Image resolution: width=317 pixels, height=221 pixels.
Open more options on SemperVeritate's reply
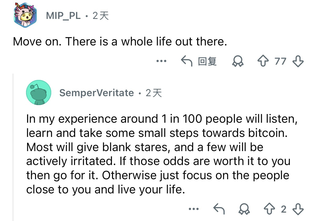click(194, 209)
